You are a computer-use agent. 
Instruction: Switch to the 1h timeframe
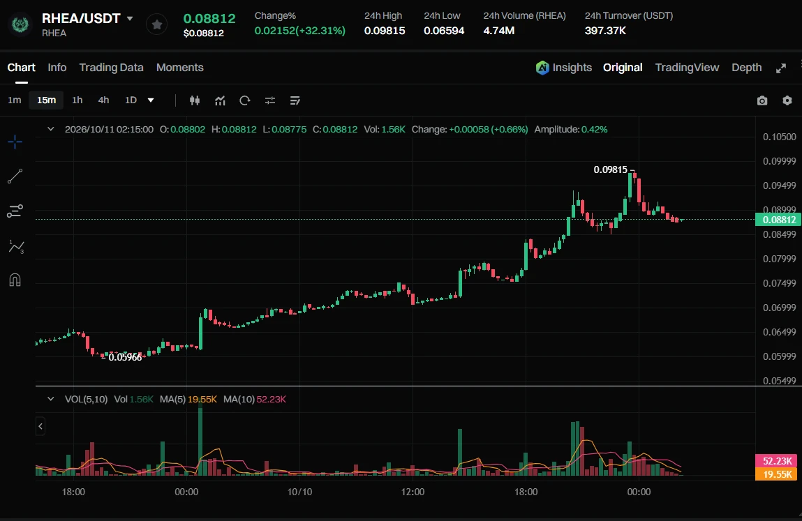click(77, 100)
